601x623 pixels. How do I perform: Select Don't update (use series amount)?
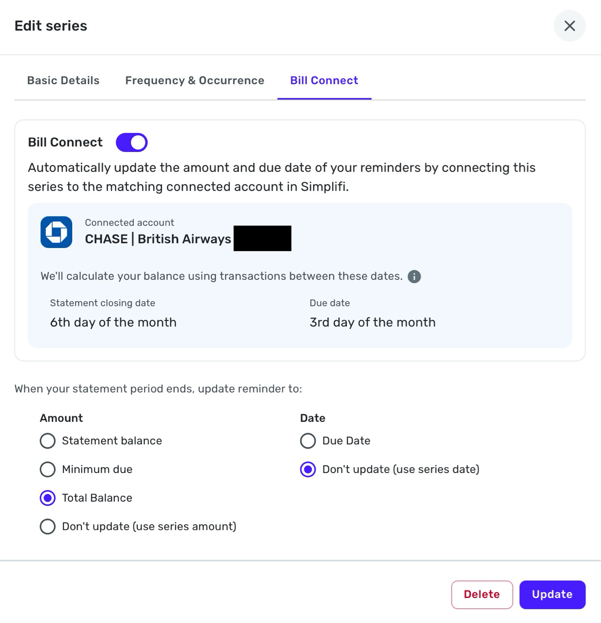tap(48, 527)
